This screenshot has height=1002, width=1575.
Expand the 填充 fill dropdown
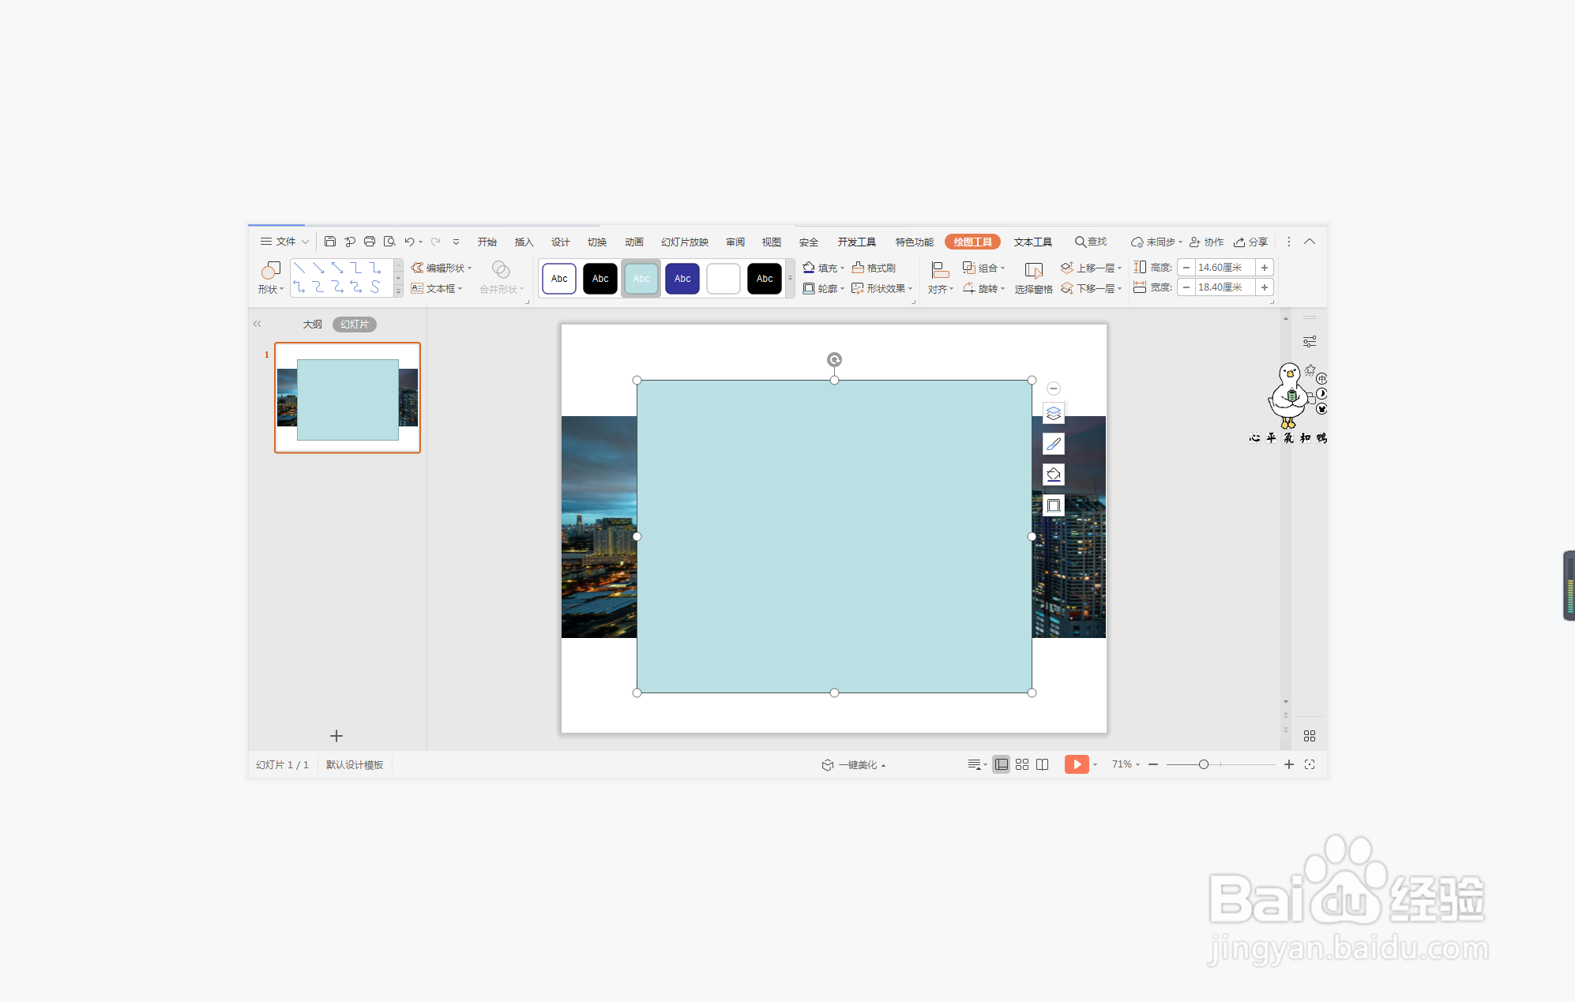click(x=842, y=268)
